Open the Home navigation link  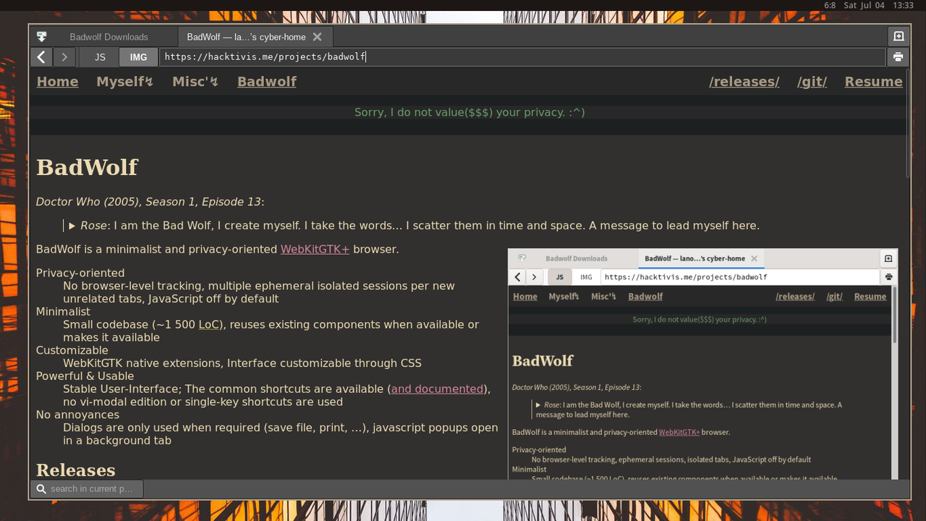[x=57, y=82]
